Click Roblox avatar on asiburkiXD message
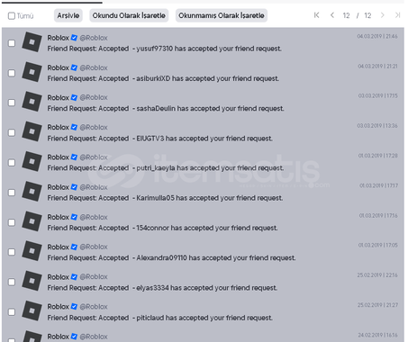417x342 pixels. pyautogui.click(x=32, y=72)
